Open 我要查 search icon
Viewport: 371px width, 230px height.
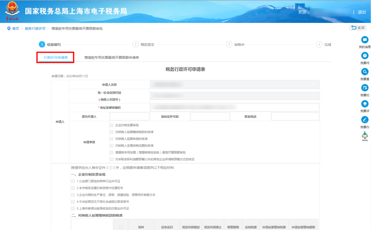[x=364, y=72]
